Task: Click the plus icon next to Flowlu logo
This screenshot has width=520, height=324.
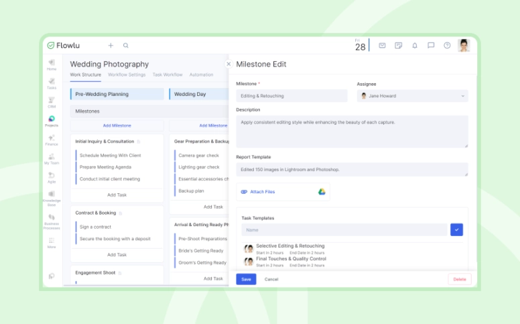Action: 111,46
